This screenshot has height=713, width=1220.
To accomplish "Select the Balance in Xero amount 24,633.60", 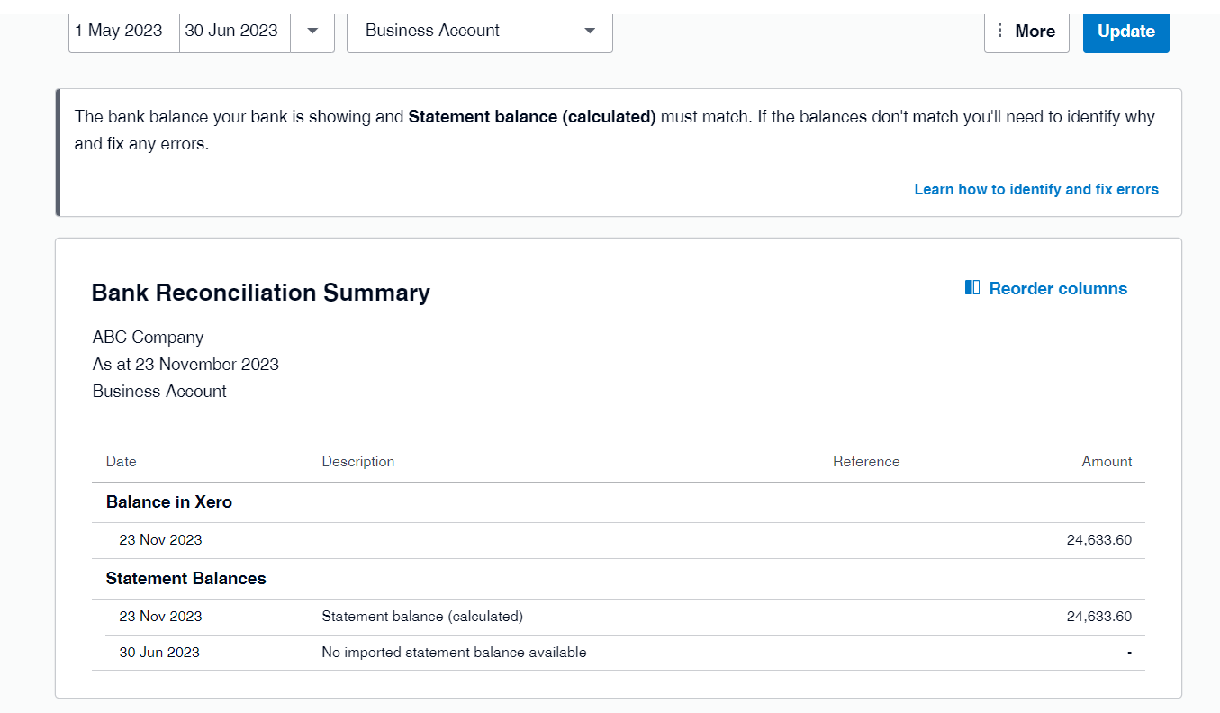I will tap(1098, 540).
